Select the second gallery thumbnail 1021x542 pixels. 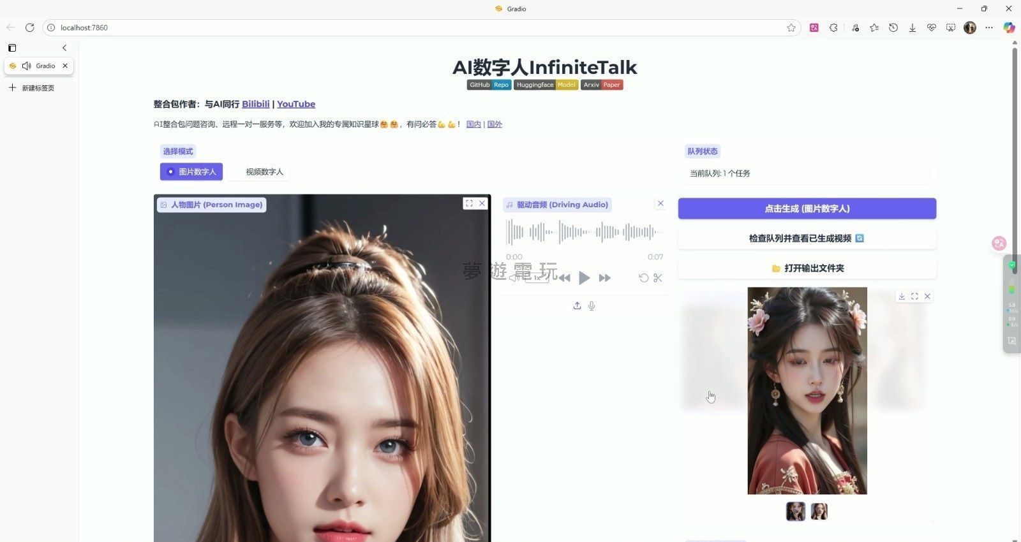coord(819,511)
